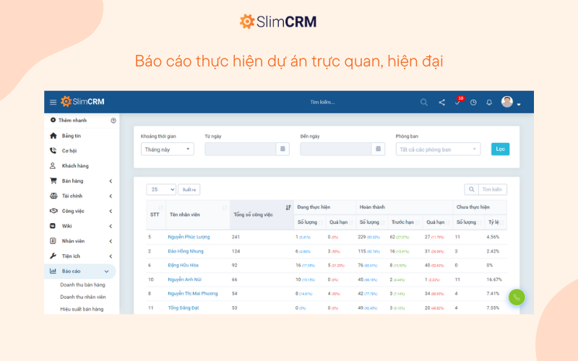Click the Bán hàng cart icon
Image resolution: width=578 pixels, height=361 pixels.
[x=53, y=181]
